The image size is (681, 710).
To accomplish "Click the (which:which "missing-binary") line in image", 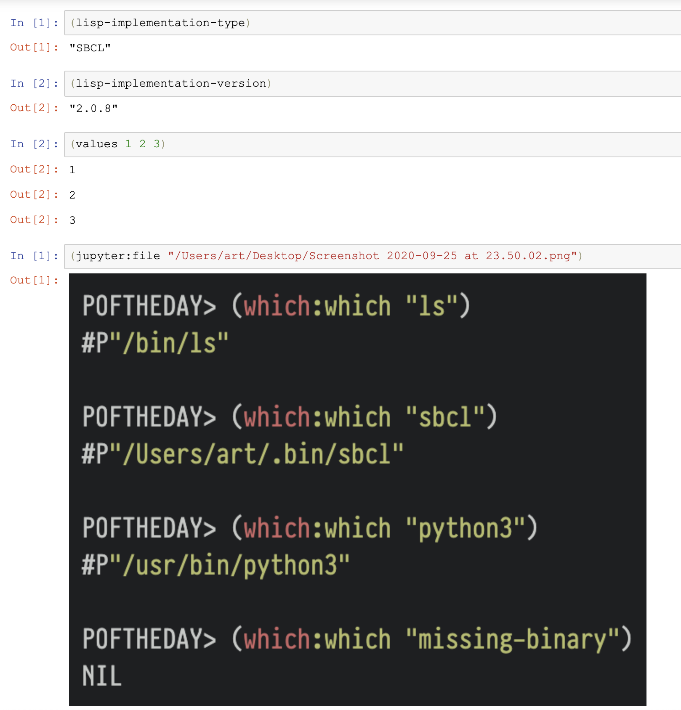I will pos(357,639).
